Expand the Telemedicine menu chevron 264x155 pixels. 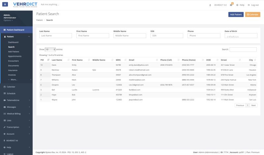click(x=29, y=100)
